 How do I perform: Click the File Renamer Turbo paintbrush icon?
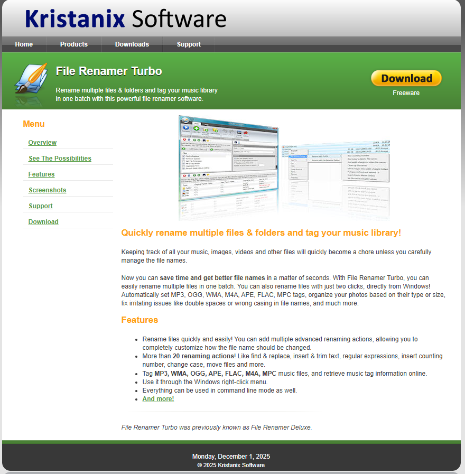pos(31,79)
